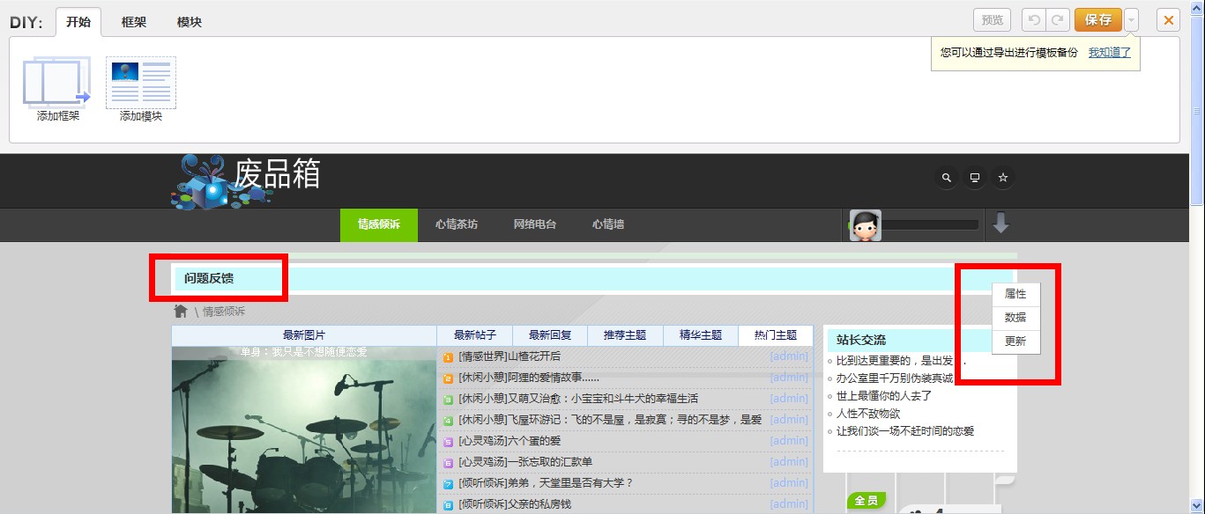This screenshot has width=1205, height=514.
Task: Click the number 3 rank icon in list
Action: [448, 400]
